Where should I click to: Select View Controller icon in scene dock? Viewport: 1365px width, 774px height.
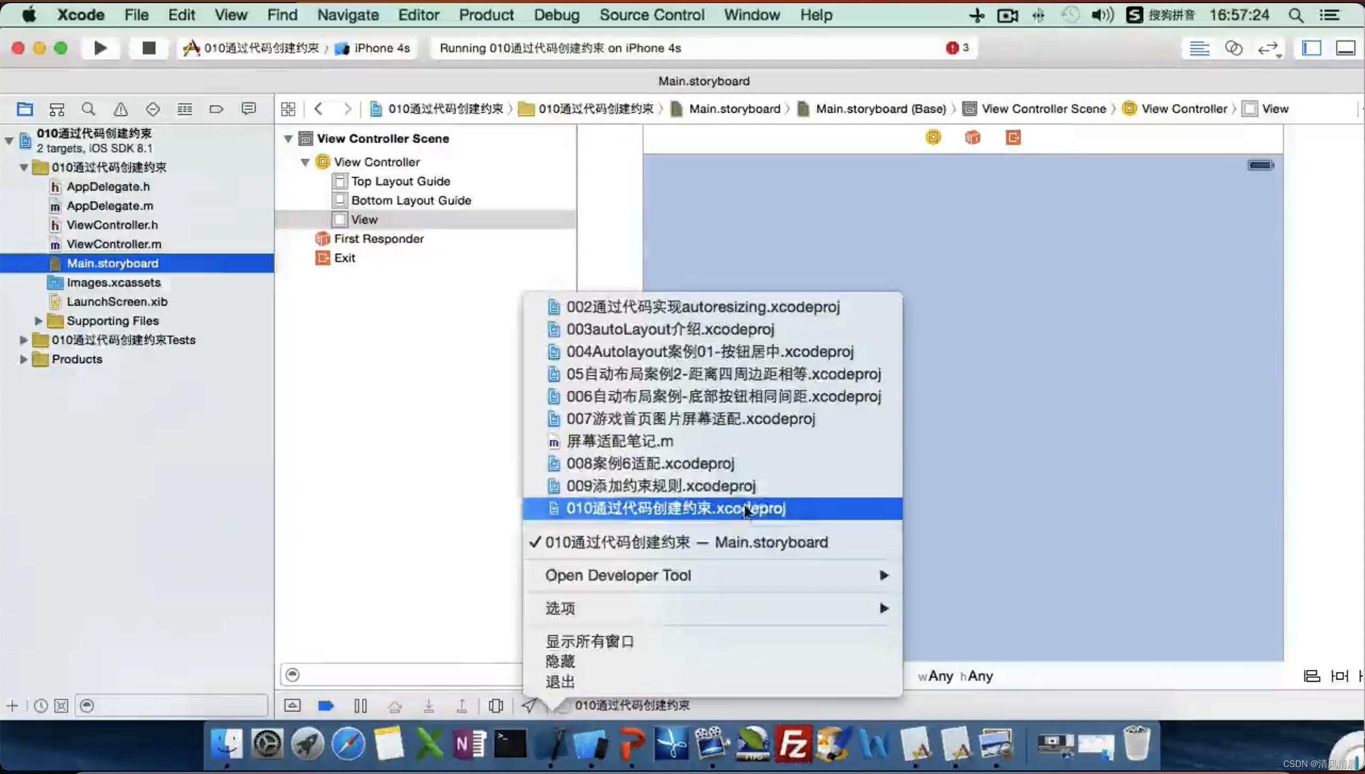click(x=933, y=137)
